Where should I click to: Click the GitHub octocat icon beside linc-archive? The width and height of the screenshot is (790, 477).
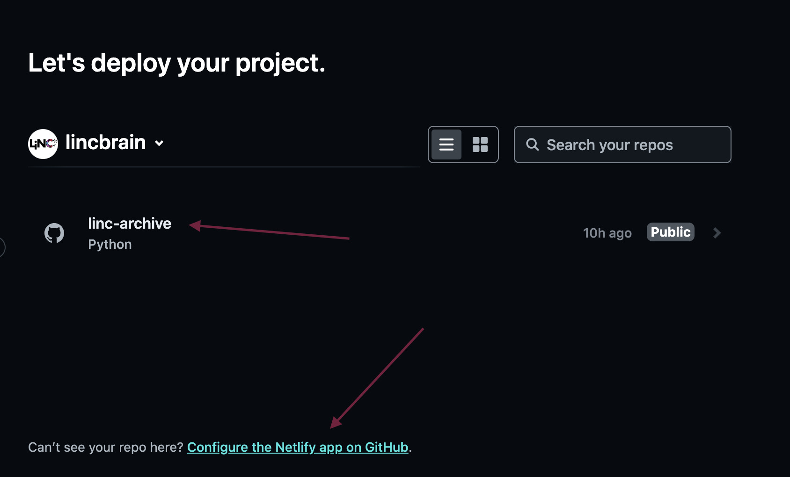54,233
